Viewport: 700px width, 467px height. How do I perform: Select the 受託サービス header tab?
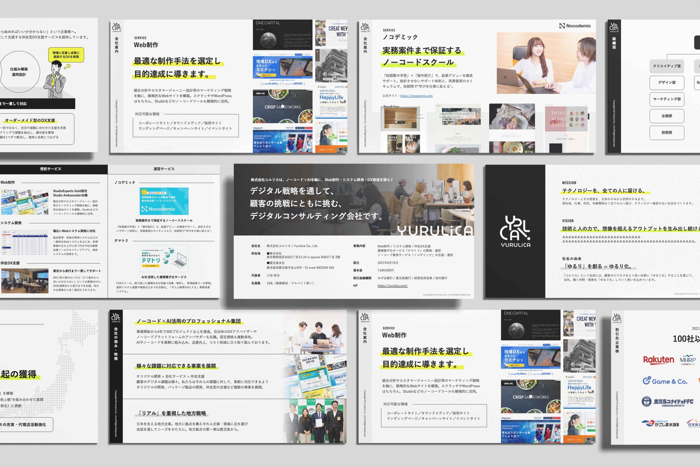coord(51,169)
